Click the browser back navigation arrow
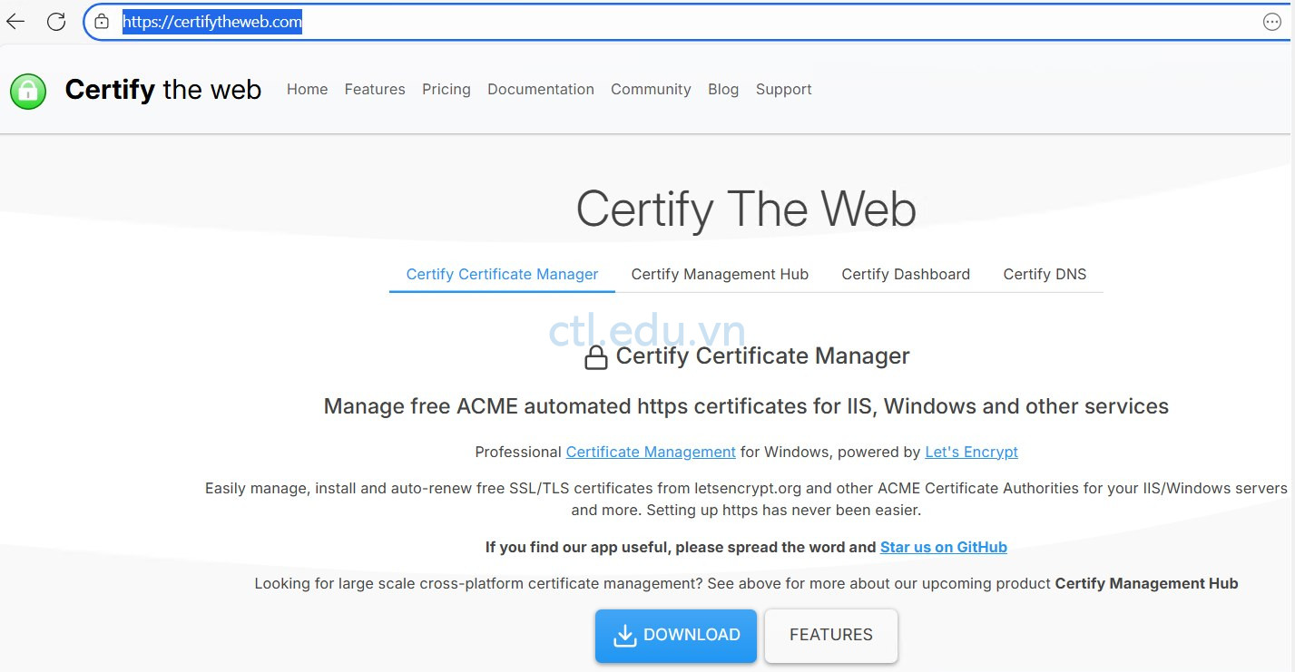This screenshot has height=672, width=1295. point(15,21)
